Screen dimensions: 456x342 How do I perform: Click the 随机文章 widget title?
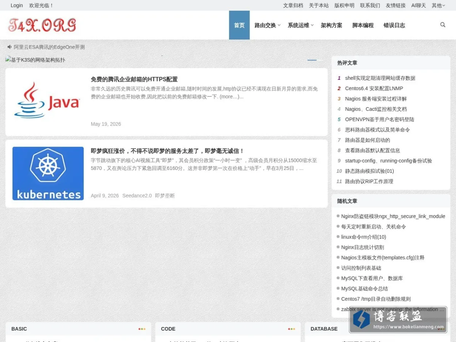(347, 201)
